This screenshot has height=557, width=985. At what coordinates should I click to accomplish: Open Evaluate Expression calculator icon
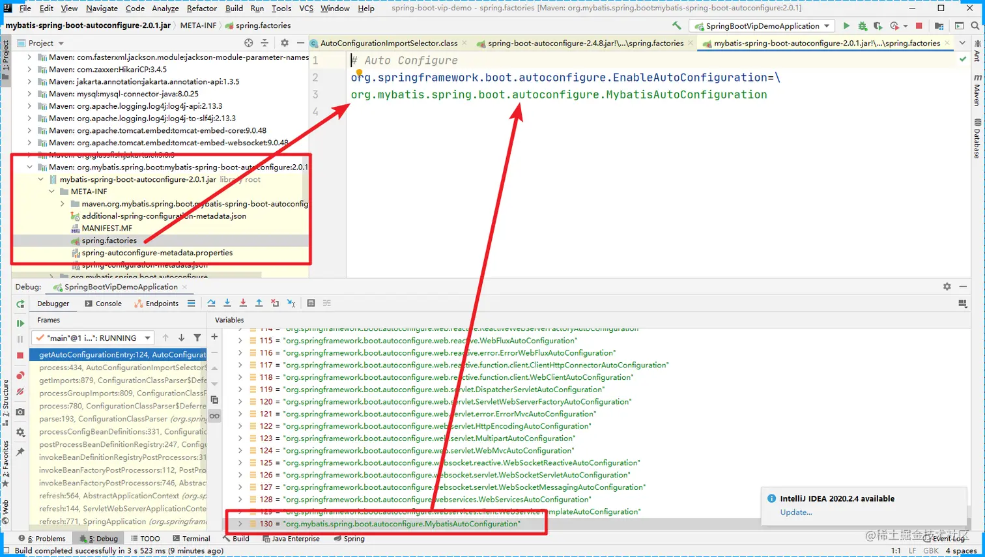click(x=311, y=304)
